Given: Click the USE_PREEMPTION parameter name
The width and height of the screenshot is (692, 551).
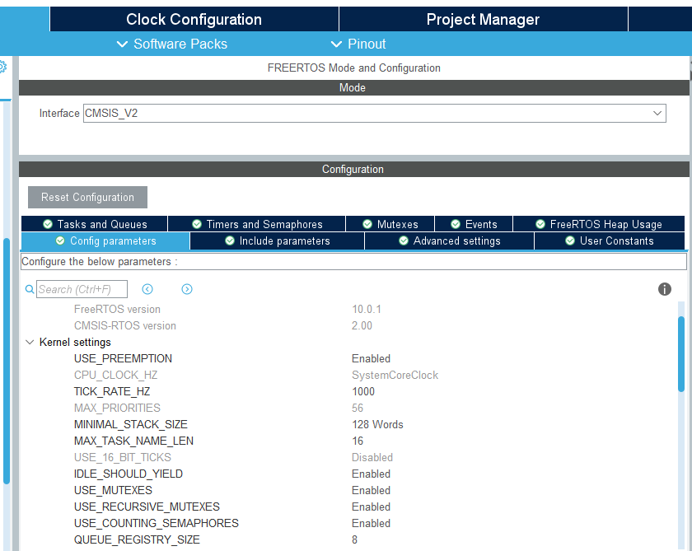Looking at the screenshot, I should click(123, 358).
